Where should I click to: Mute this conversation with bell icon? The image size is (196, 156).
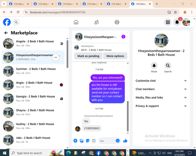coord(154,65)
